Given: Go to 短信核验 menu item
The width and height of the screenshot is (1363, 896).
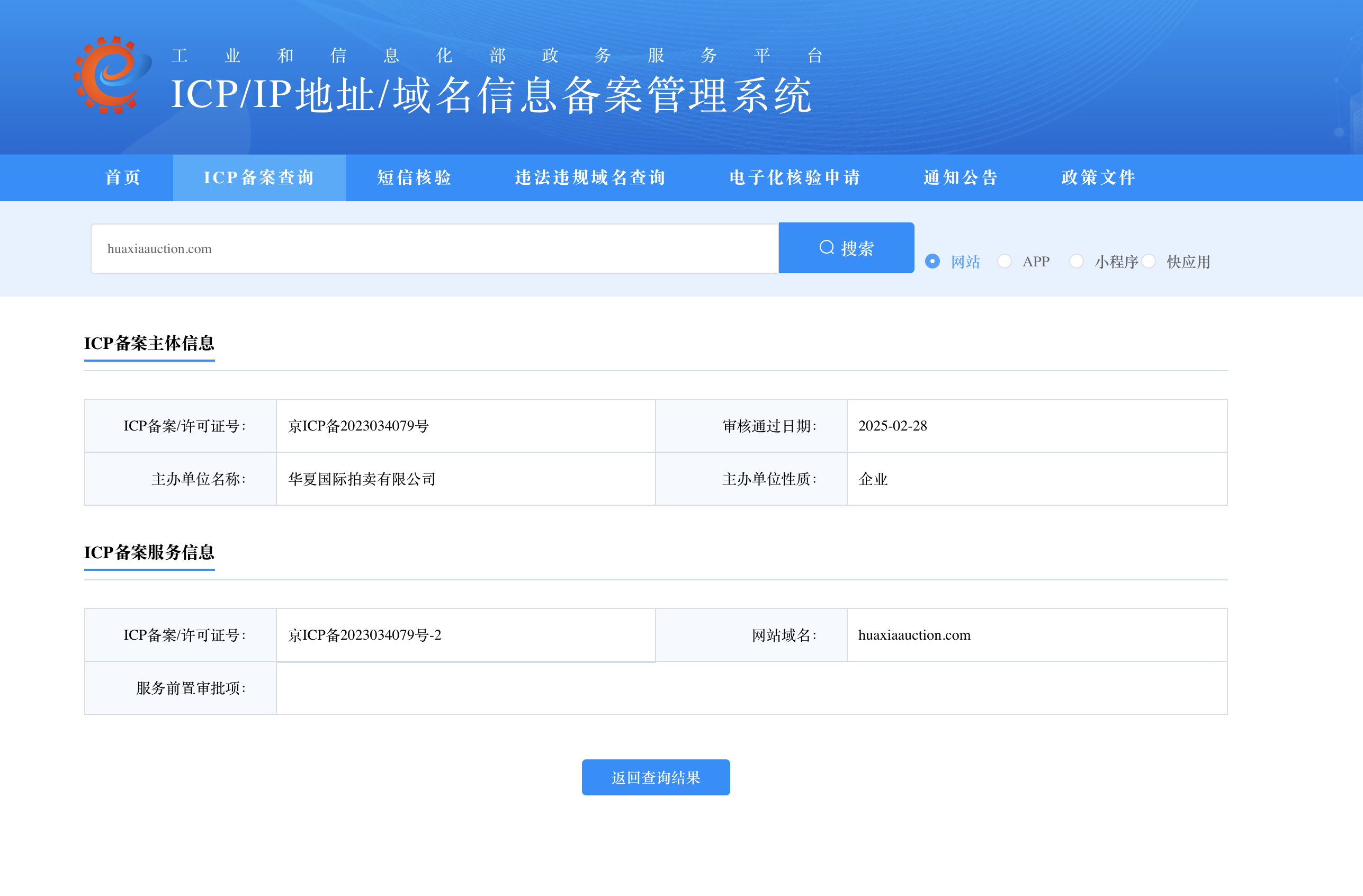Looking at the screenshot, I should click(414, 177).
